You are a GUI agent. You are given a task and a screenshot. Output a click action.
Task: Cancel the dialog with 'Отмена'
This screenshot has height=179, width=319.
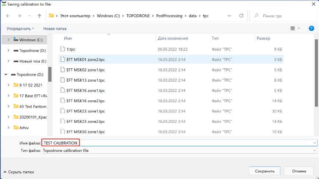tap(299, 171)
